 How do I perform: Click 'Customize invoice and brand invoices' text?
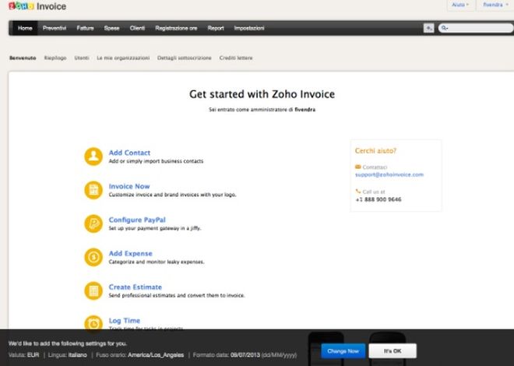click(172, 195)
